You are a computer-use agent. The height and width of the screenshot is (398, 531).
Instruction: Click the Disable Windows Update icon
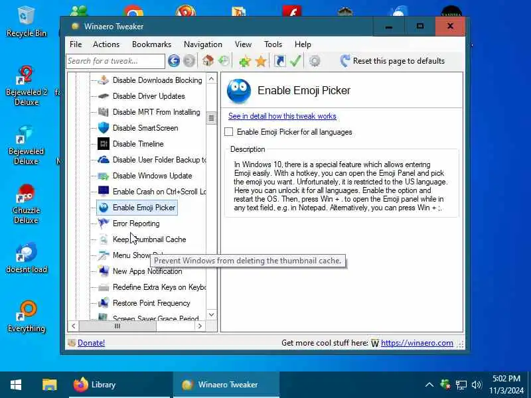(x=104, y=176)
